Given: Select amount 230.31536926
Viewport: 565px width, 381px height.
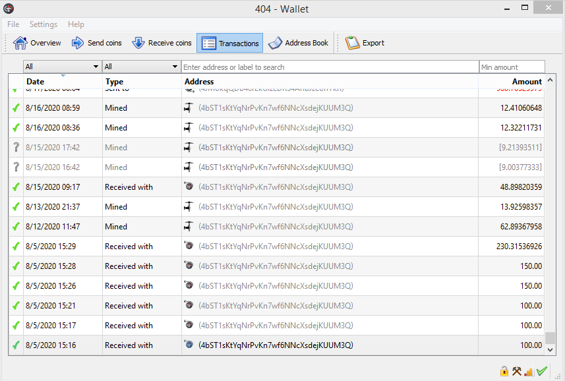Looking at the screenshot, I should point(519,247).
